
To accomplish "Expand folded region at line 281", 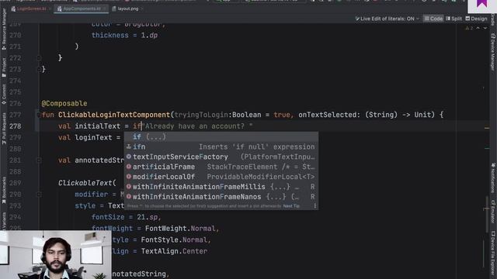I will [x=39, y=160].
